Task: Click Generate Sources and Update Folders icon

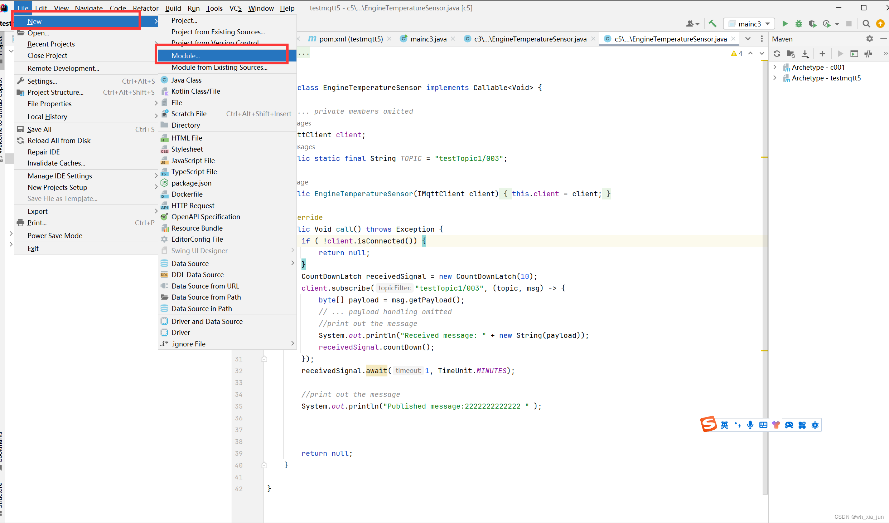Action: pyautogui.click(x=791, y=54)
